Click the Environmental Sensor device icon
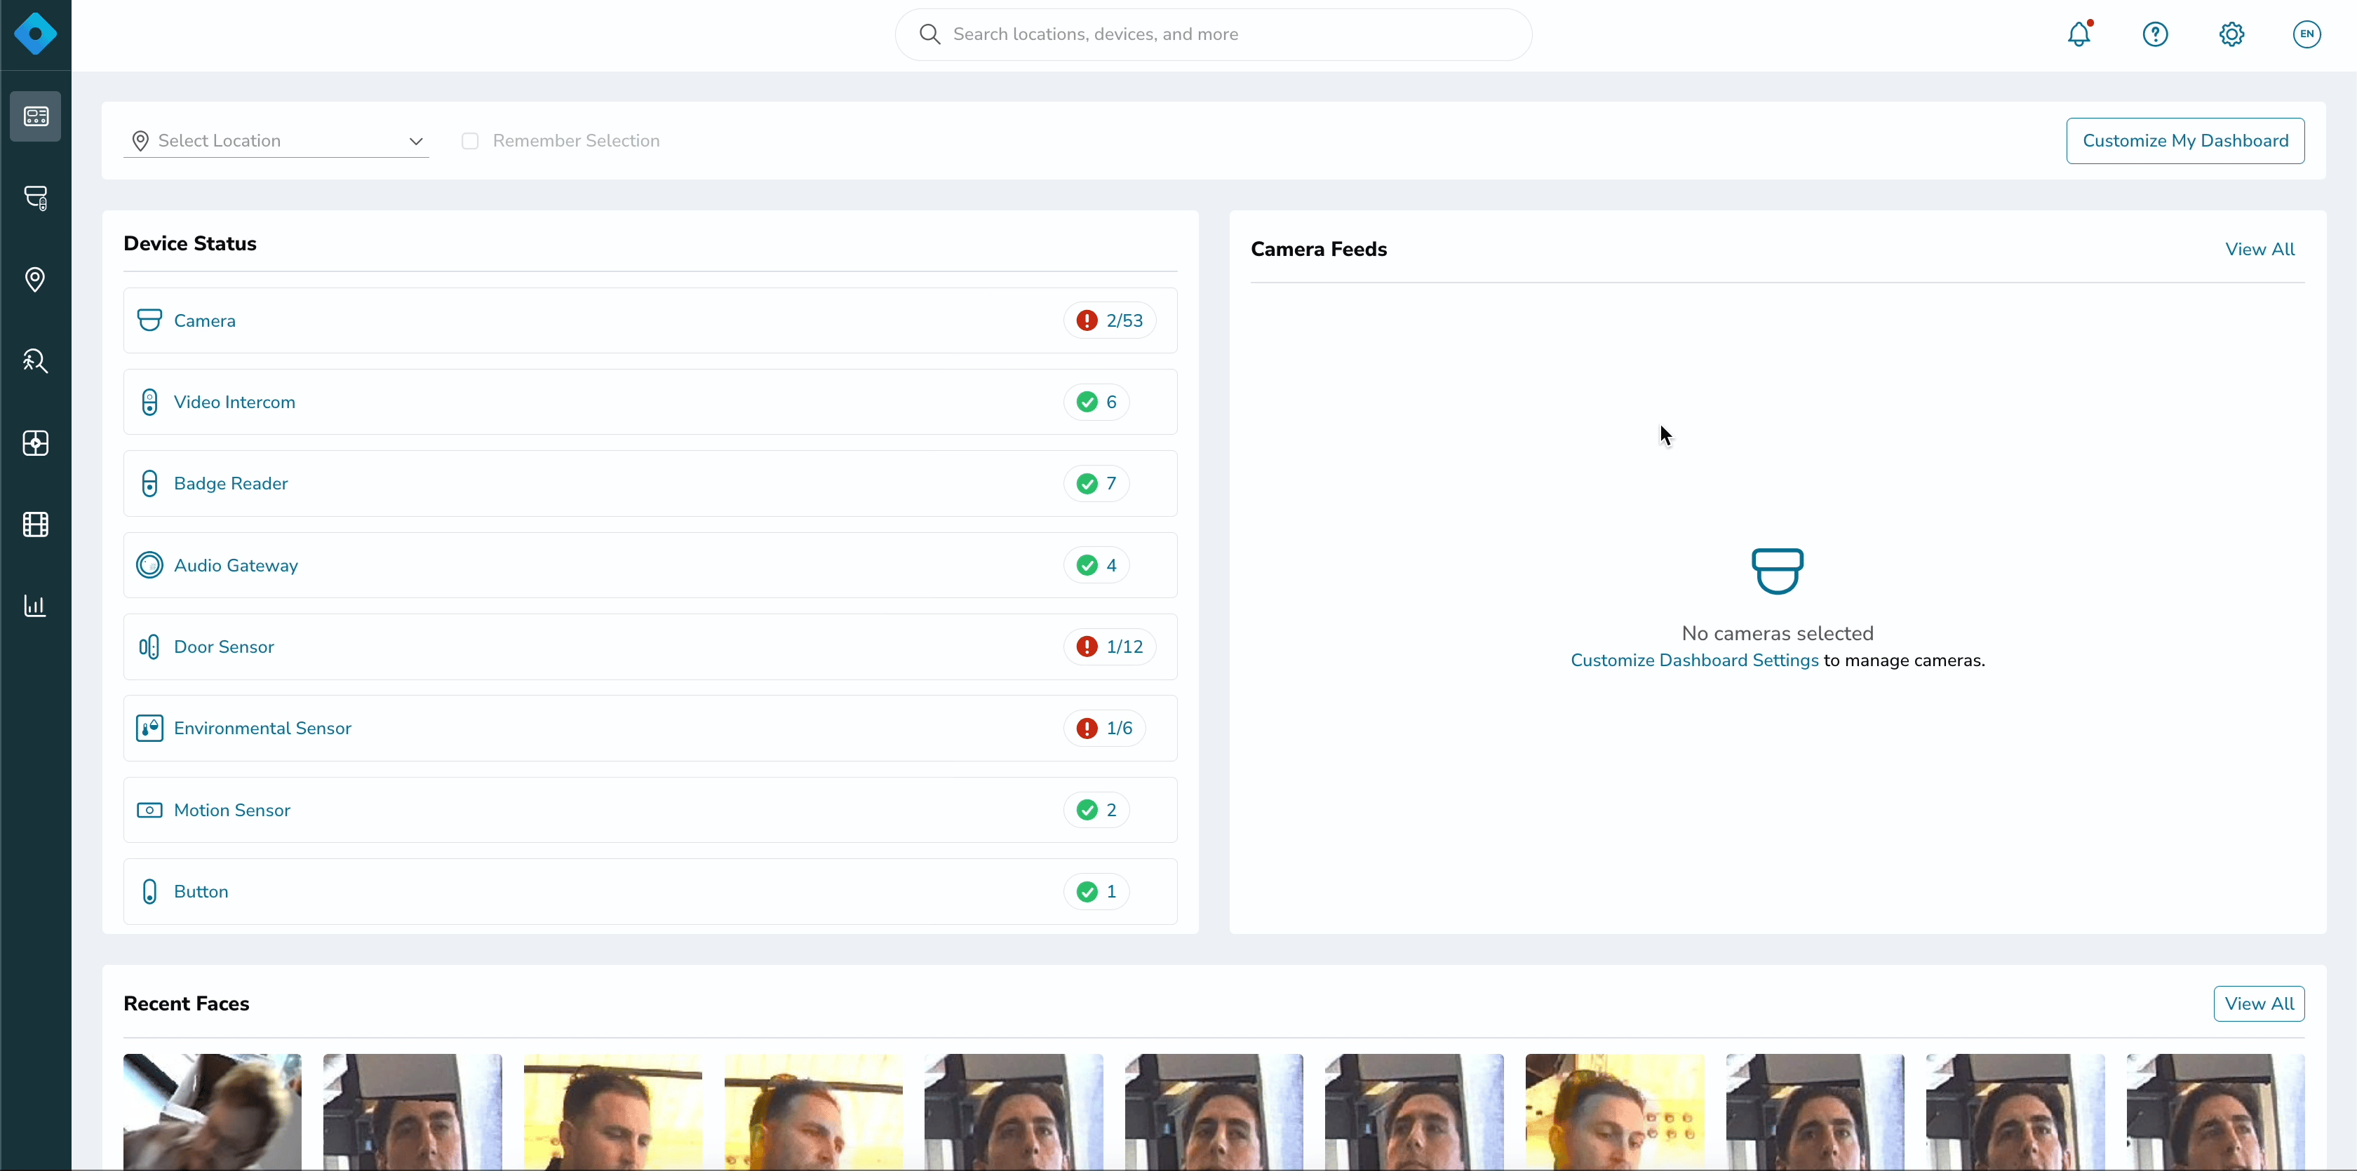Screen dimensions: 2357x1171 [x=149, y=729]
